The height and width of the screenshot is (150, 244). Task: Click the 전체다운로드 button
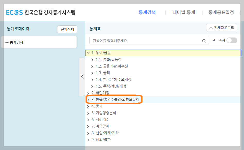click(222, 27)
